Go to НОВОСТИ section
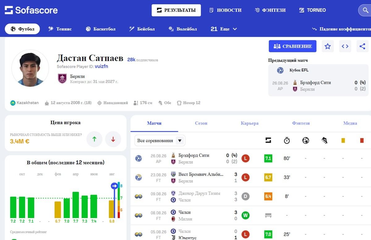371x240 pixels. pyautogui.click(x=225, y=10)
